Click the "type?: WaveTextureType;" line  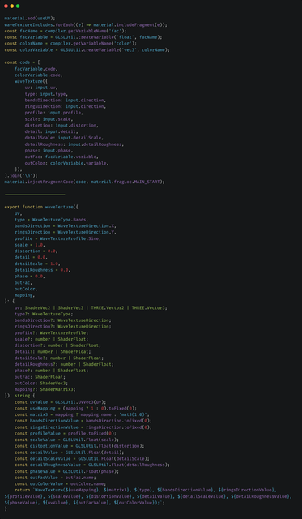click(44, 314)
